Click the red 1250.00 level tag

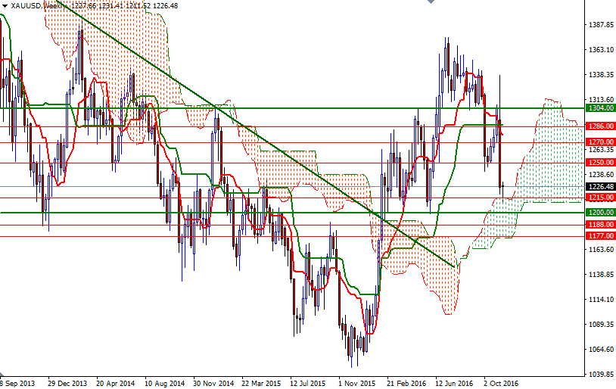pos(600,162)
